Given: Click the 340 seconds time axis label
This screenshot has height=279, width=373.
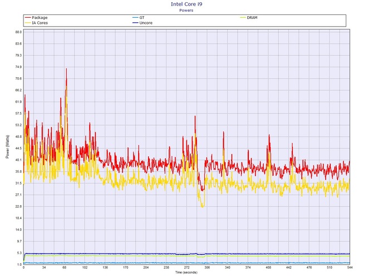Looking at the screenshot, I should 227,267.
